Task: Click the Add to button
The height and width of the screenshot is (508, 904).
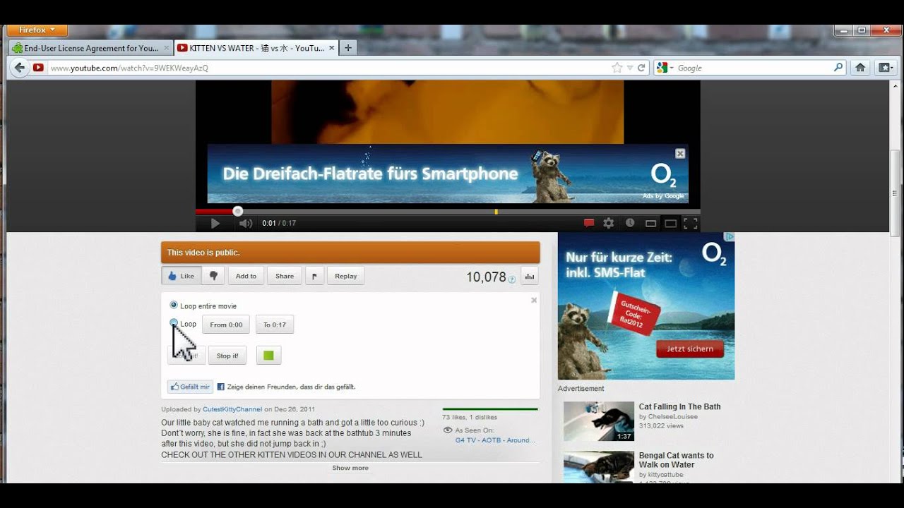Action: [246, 276]
